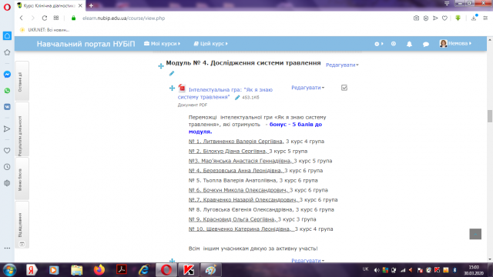Open a new browser tab

coord(91,5)
